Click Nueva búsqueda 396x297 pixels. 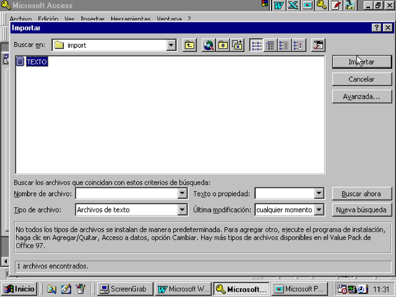pyautogui.click(x=362, y=210)
